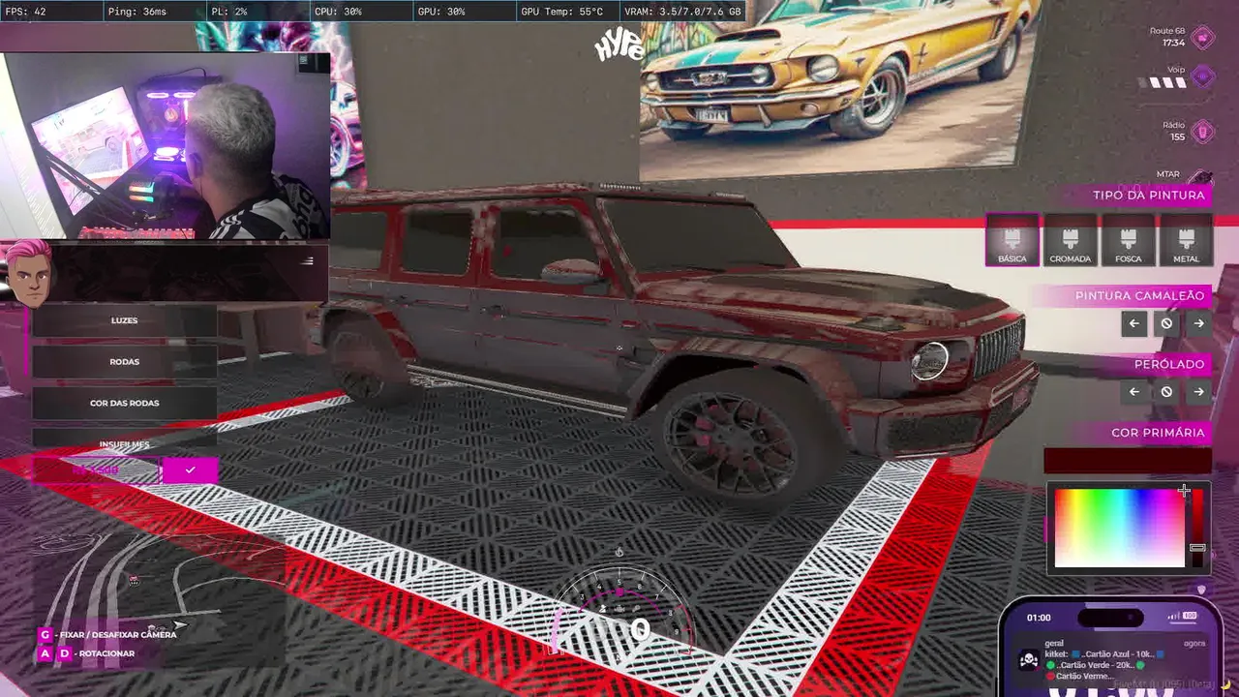Click the PL: 2% readout
Image resolution: width=1239 pixels, height=697 pixels.
tap(227, 12)
